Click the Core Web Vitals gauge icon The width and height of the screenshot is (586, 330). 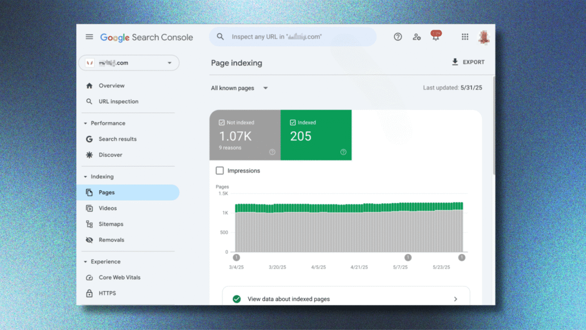click(x=89, y=277)
